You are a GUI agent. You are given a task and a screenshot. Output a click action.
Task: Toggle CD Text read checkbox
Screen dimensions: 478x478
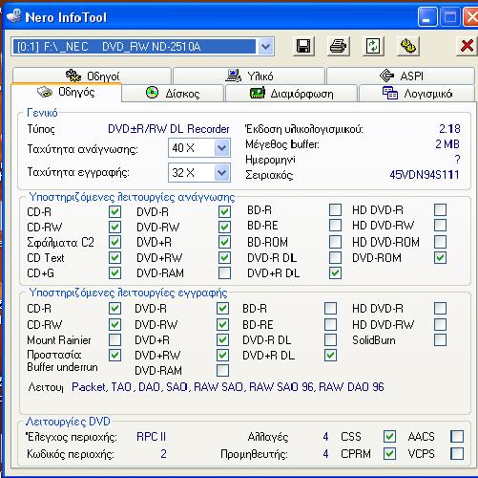(114, 257)
